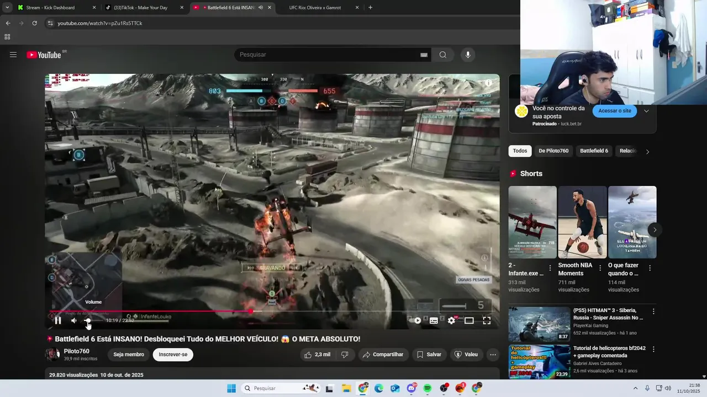Screen dimensions: 707x397
Task: Open Microsoft Edge from the taskbar
Action: point(379,388)
